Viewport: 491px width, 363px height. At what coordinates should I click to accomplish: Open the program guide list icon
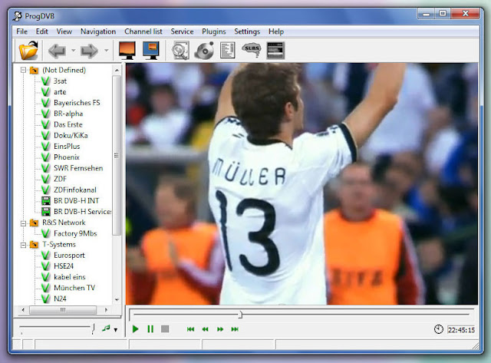click(x=228, y=50)
